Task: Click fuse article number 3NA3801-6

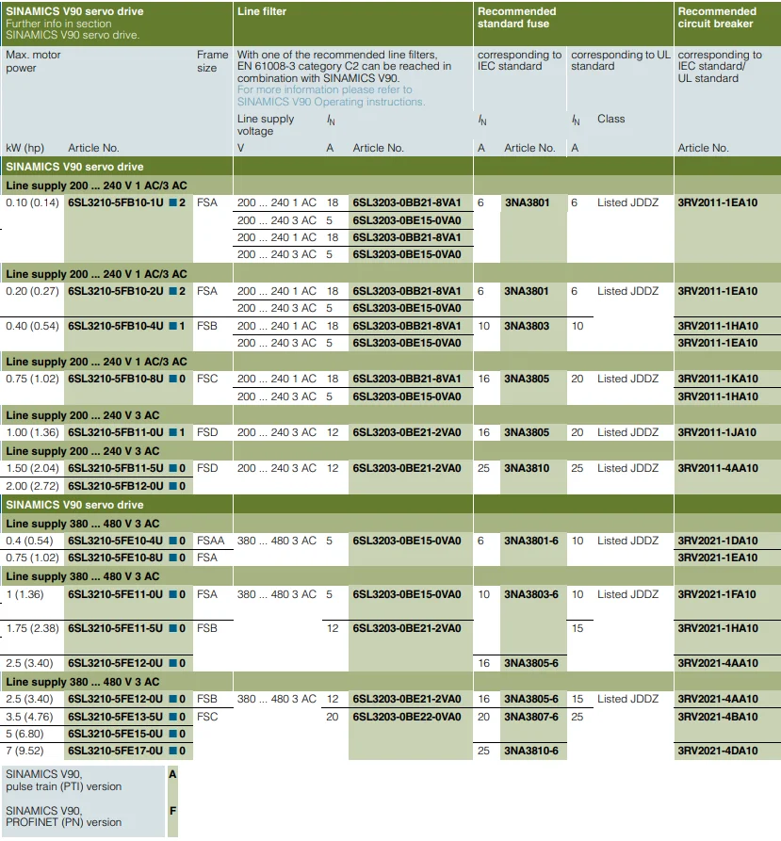Action: pyautogui.click(x=531, y=541)
